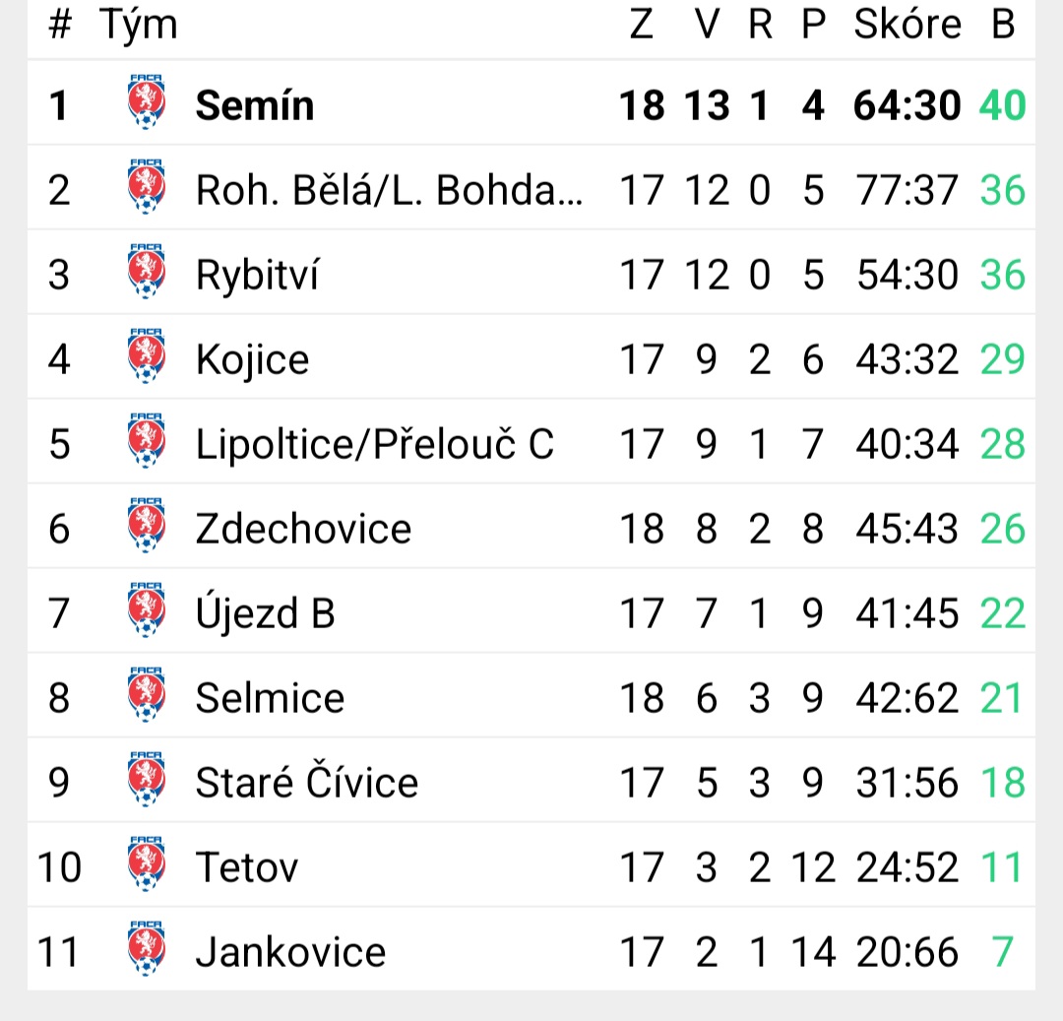Tap the Selmice team crest icon
The image size is (1063, 1021).
point(146,694)
